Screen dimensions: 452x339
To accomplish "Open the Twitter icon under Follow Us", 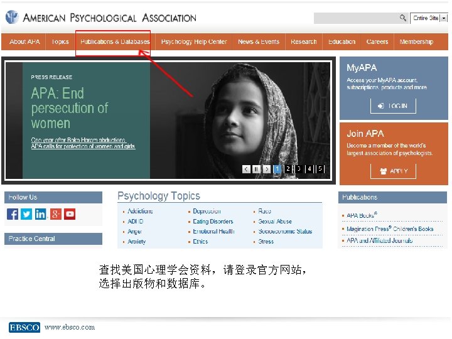I will tap(26, 214).
